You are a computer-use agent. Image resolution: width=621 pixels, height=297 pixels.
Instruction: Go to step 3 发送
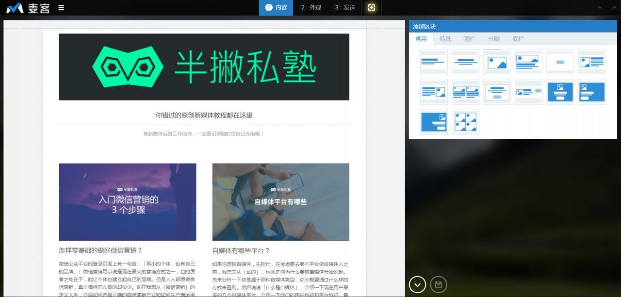pyautogui.click(x=344, y=8)
